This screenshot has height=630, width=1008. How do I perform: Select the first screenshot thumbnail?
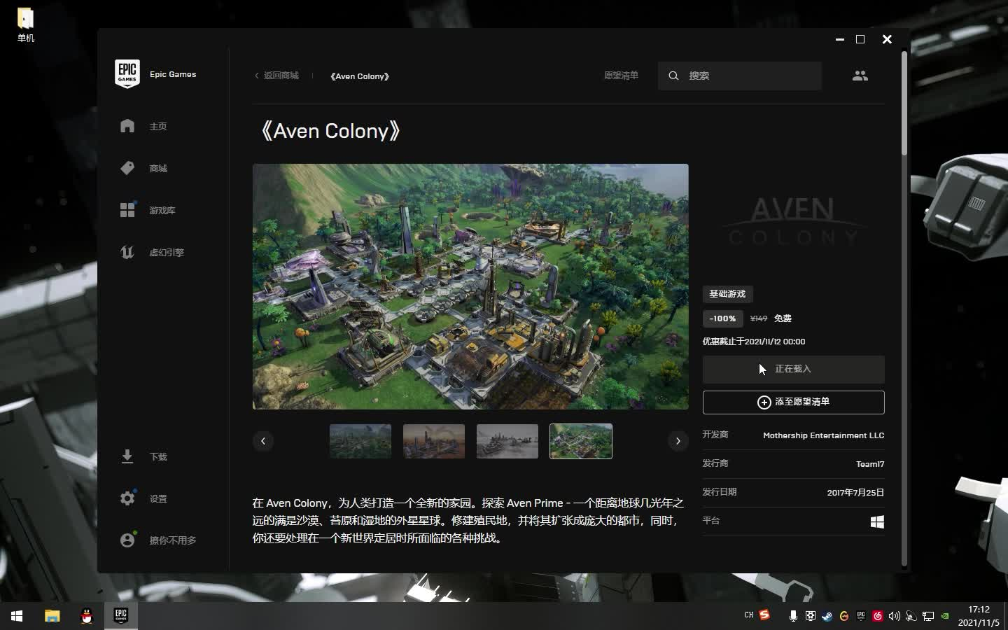(360, 441)
